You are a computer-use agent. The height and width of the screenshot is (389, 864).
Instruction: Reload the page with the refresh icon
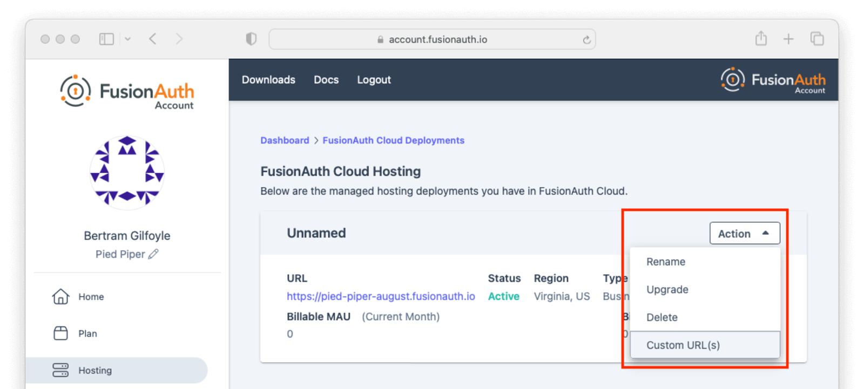pos(586,39)
